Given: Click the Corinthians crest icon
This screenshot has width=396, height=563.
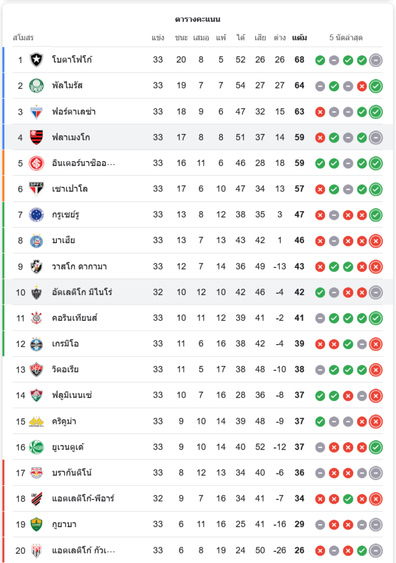Looking at the screenshot, I should point(37,318).
